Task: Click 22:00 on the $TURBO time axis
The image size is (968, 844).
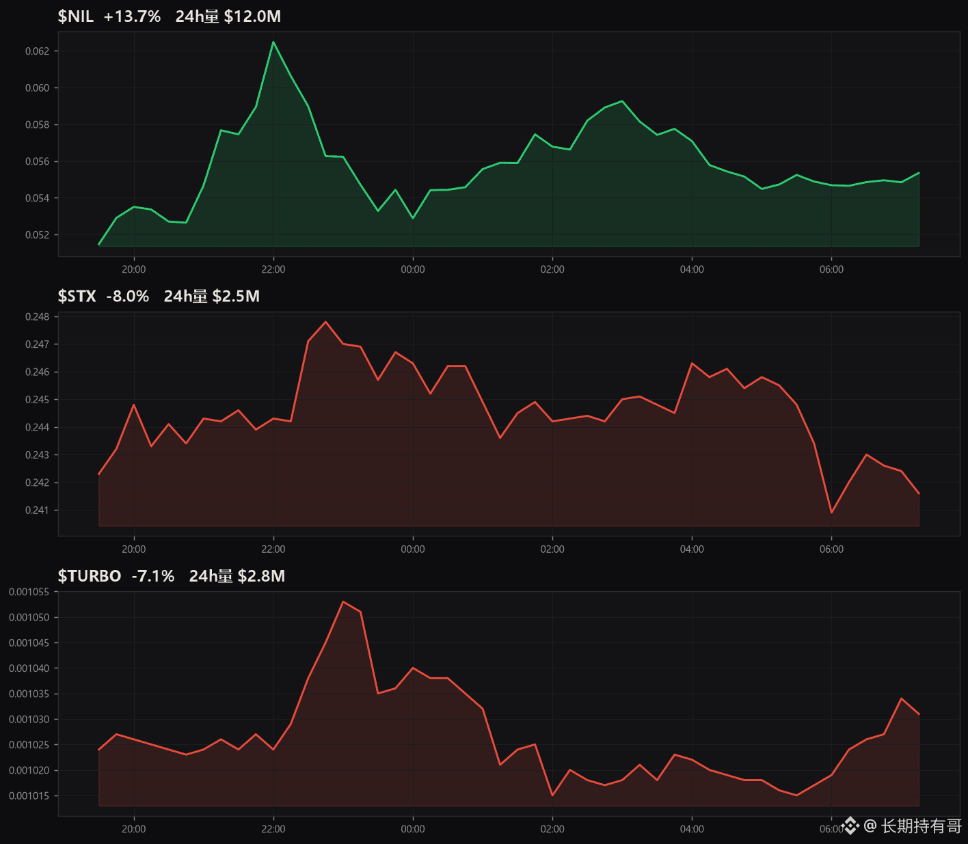Action: point(273,829)
